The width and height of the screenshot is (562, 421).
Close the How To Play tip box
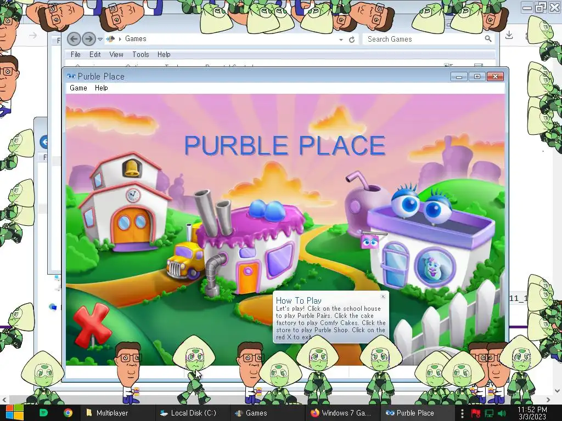[383, 297]
